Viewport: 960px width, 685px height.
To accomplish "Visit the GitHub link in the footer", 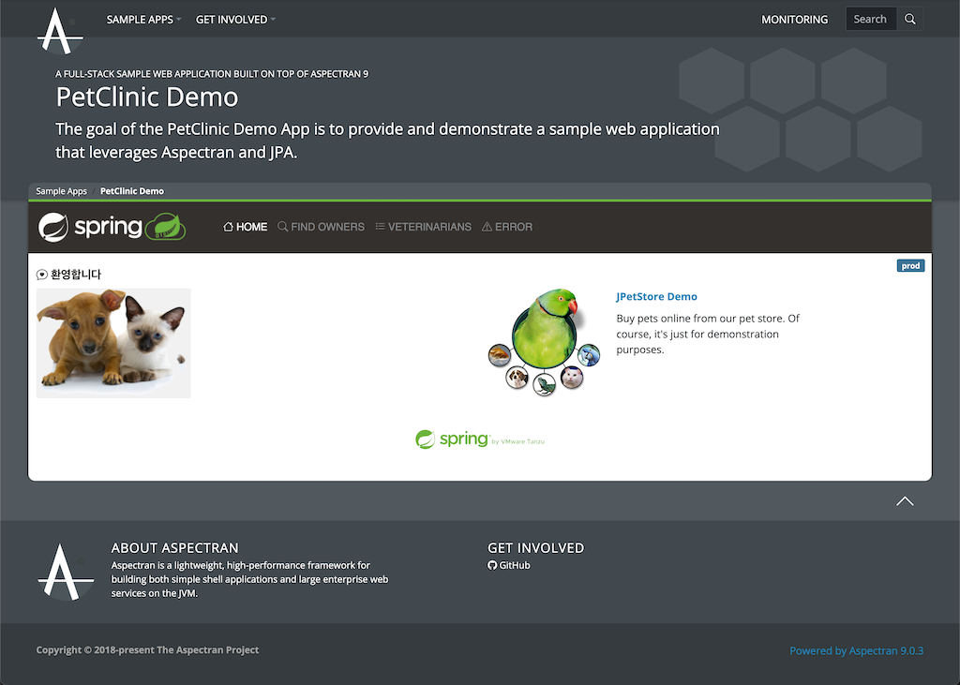I will click(x=509, y=565).
